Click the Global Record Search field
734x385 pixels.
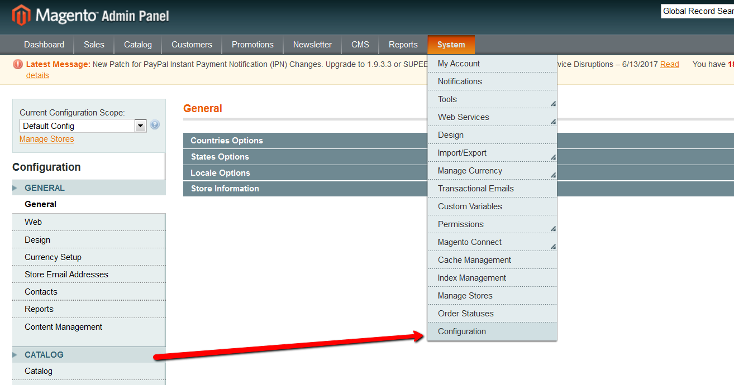point(697,11)
